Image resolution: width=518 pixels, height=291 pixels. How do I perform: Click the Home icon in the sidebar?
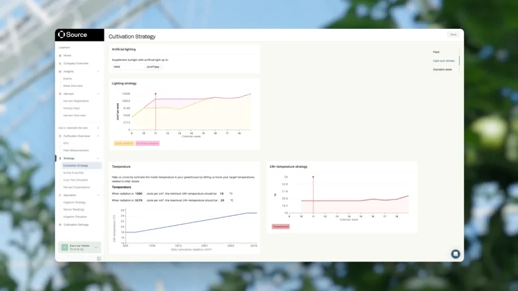point(60,55)
